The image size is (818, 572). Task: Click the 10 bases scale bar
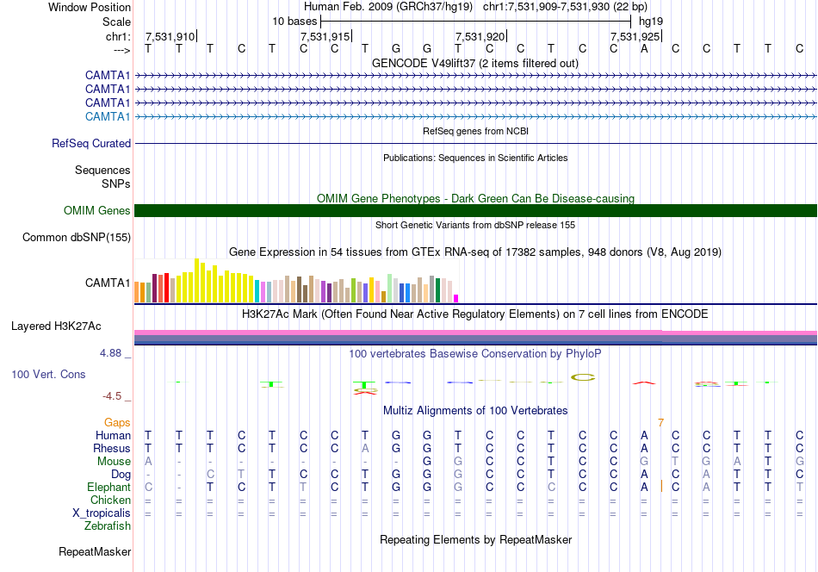tap(476, 22)
